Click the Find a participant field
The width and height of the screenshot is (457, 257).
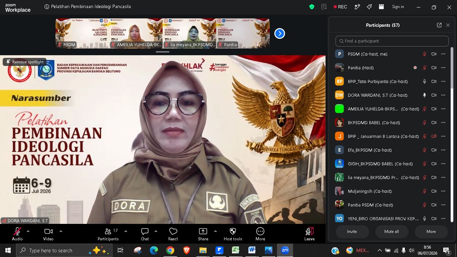click(x=392, y=41)
